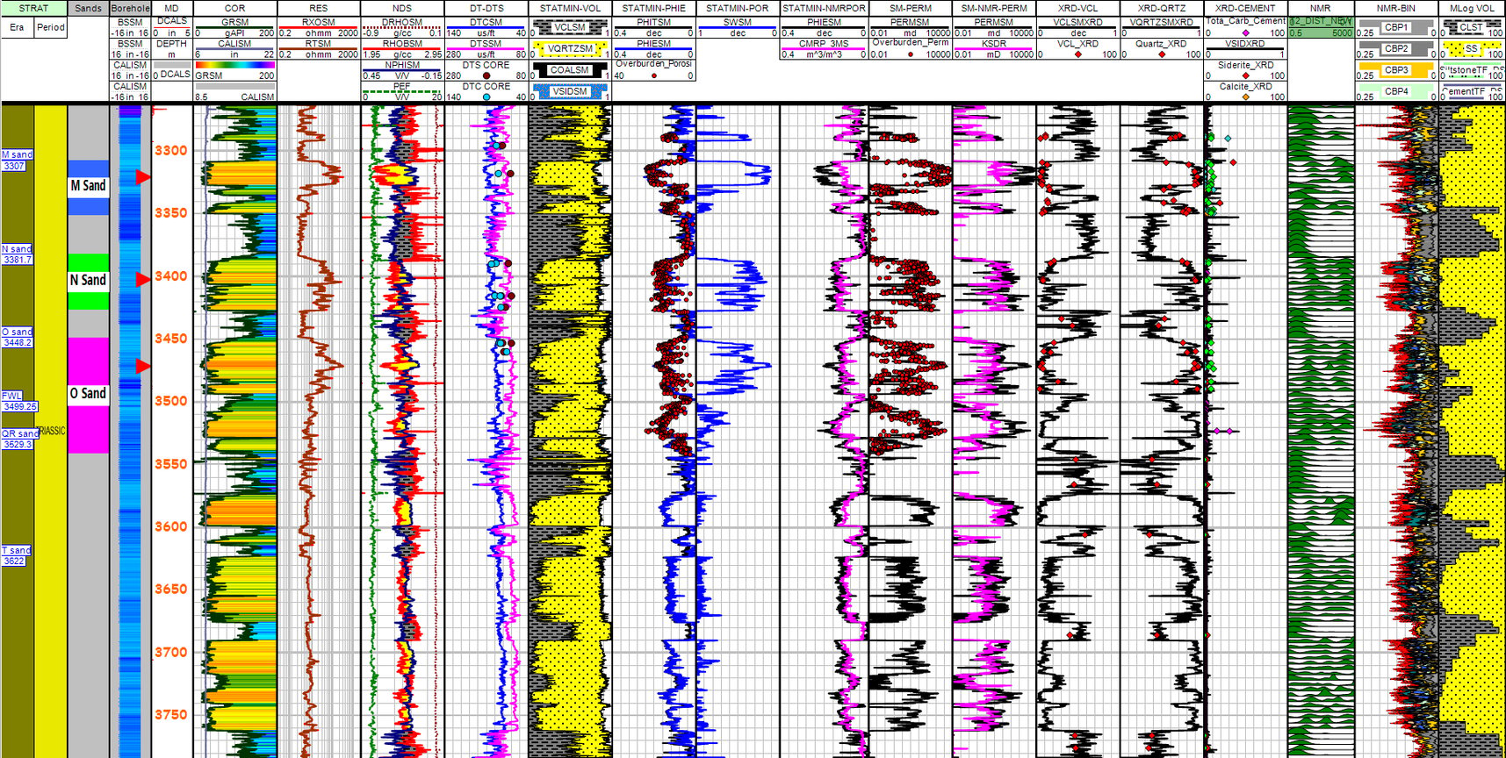
Task: Click the VQRTZSM yellow dotted legend
Action: coord(570,48)
